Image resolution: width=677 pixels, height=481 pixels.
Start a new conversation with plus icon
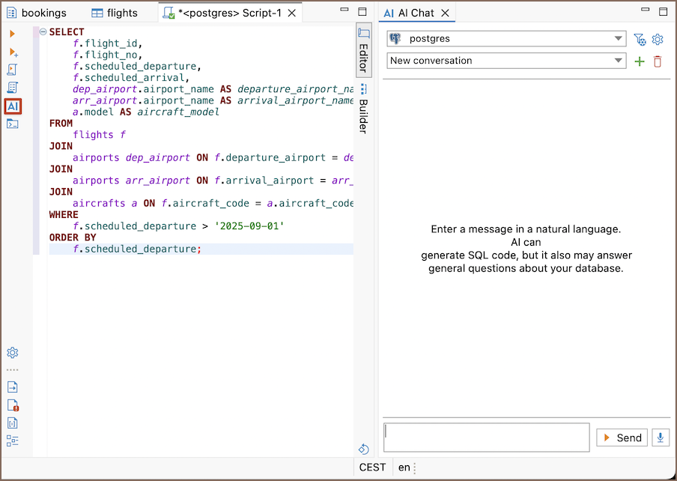click(639, 61)
